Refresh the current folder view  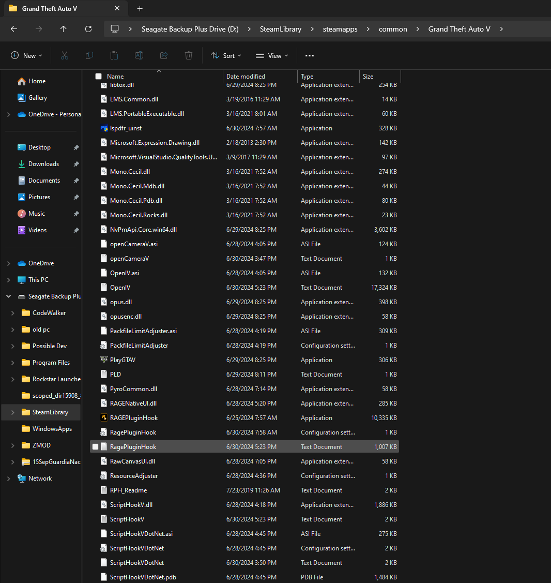88,29
